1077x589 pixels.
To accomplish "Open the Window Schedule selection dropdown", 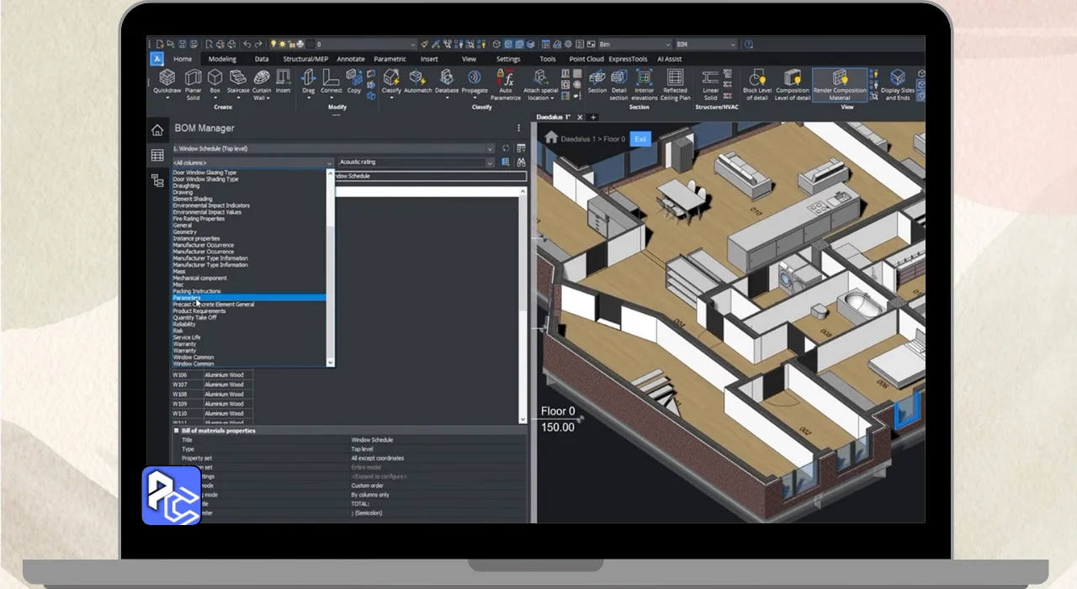I will pyautogui.click(x=490, y=149).
